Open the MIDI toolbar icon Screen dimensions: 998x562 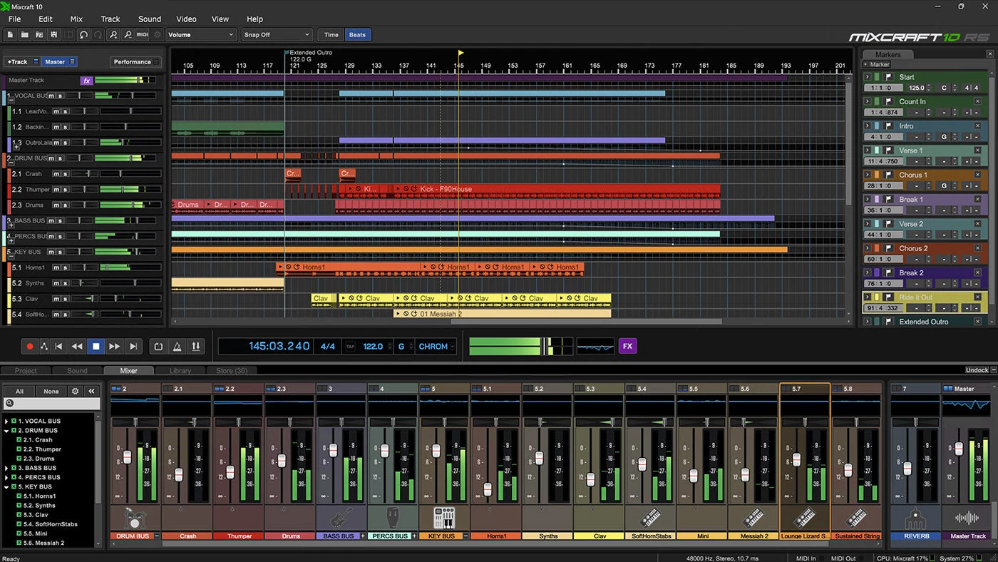pyautogui.click(x=142, y=34)
